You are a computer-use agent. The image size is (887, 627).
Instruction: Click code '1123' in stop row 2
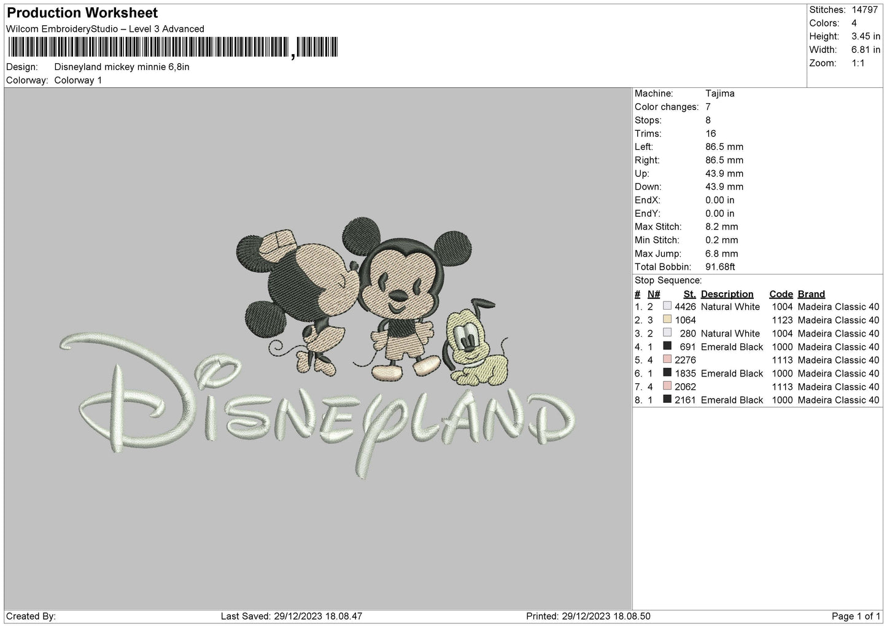pos(782,321)
